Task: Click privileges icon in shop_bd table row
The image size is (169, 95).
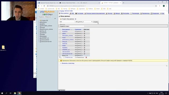Action: coord(84,42)
